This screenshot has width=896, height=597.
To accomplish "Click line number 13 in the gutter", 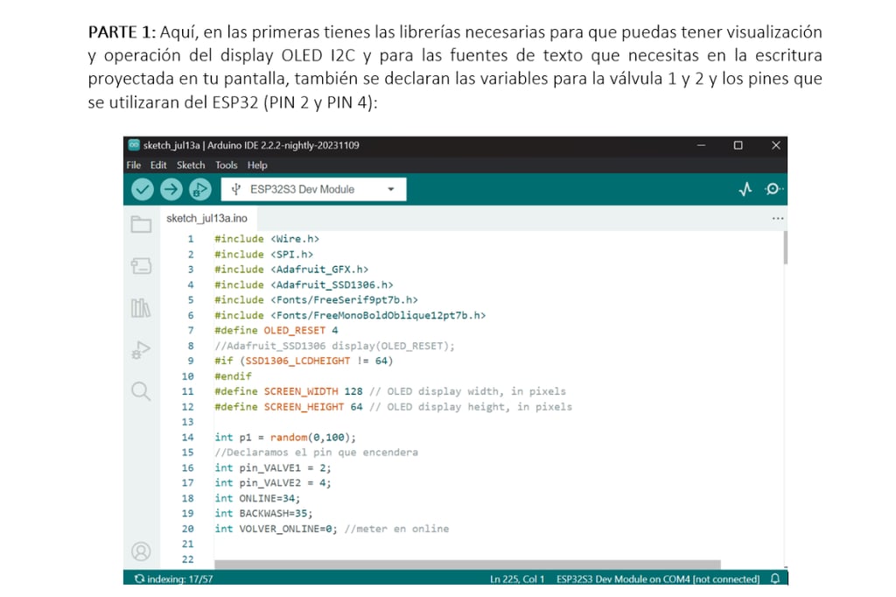I will (x=188, y=422).
